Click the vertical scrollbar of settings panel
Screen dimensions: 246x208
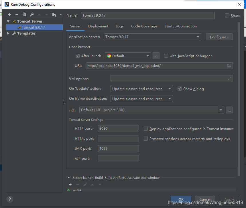tap(239, 99)
